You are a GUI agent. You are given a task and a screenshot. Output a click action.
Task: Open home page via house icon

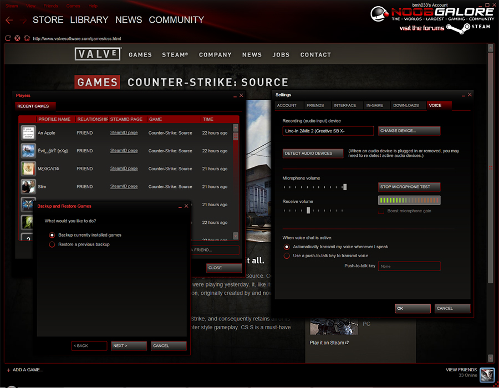27,38
